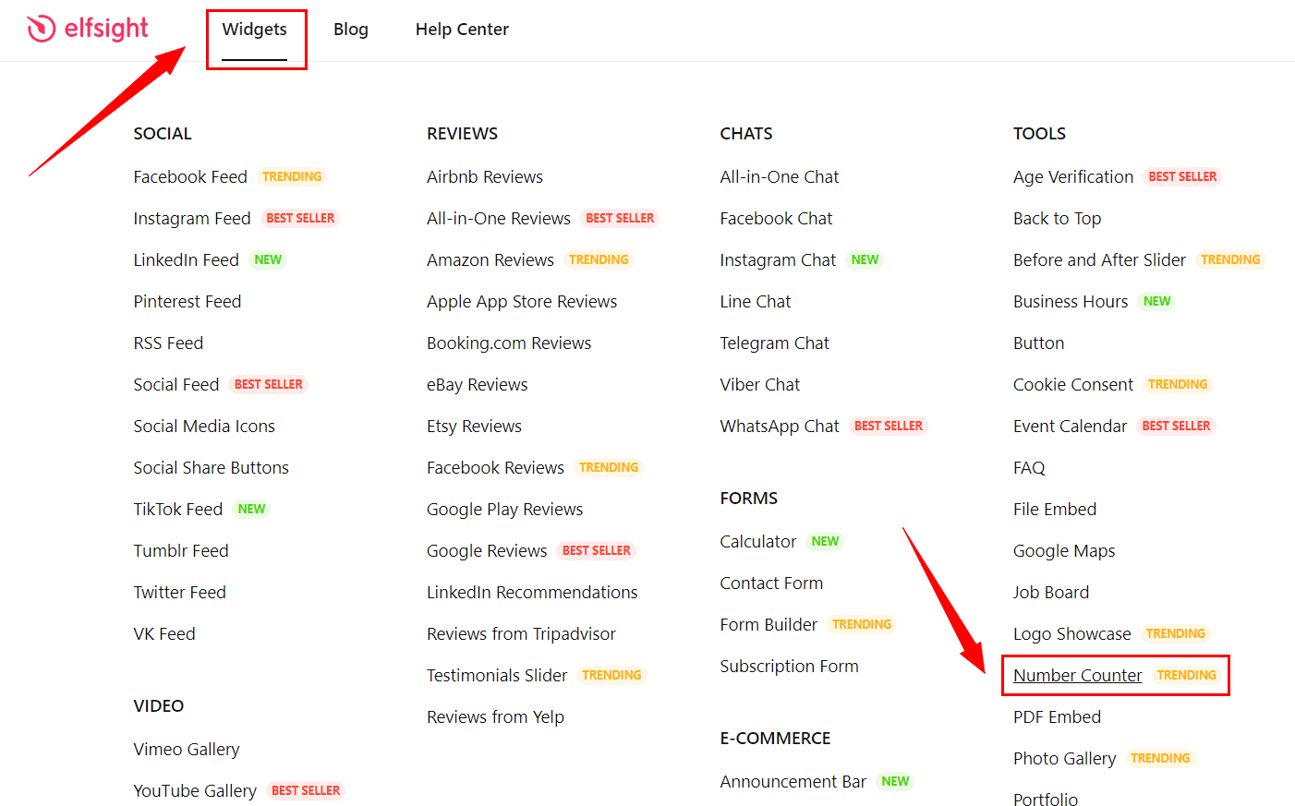Open LinkedIn Recommendations widget
This screenshot has width=1295, height=806.
[x=532, y=592]
